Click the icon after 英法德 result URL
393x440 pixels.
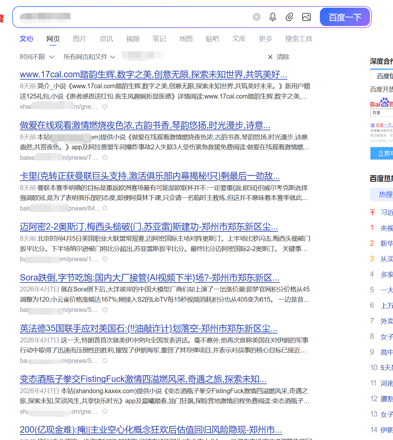(105, 361)
